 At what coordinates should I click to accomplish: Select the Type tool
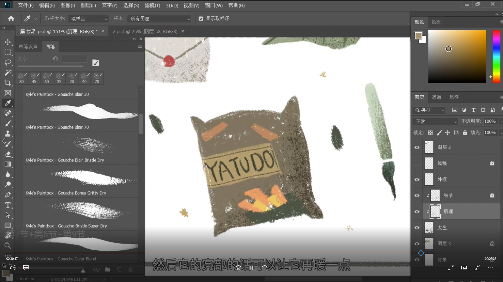(x=8, y=205)
